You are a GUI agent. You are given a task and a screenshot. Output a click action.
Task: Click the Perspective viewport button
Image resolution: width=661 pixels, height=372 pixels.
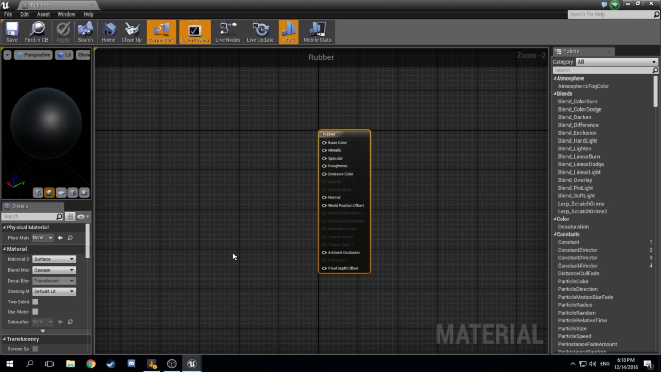point(33,55)
